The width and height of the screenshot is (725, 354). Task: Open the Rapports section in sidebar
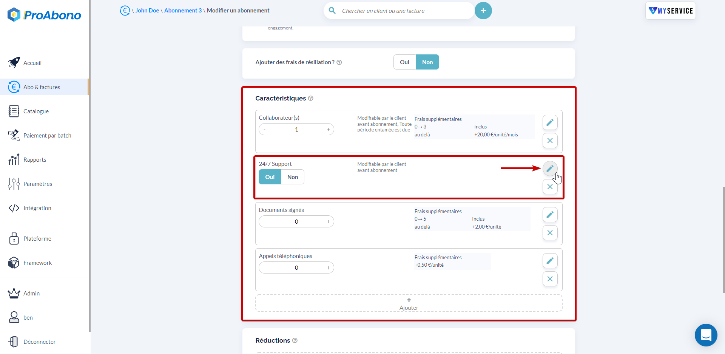click(35, 159)
